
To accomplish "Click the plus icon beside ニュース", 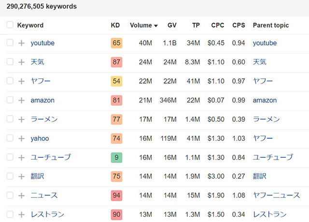I will tap(21, 195).
